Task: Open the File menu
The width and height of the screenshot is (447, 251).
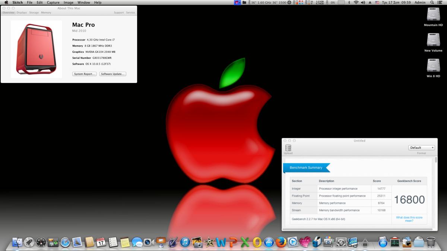Action: 30,3
